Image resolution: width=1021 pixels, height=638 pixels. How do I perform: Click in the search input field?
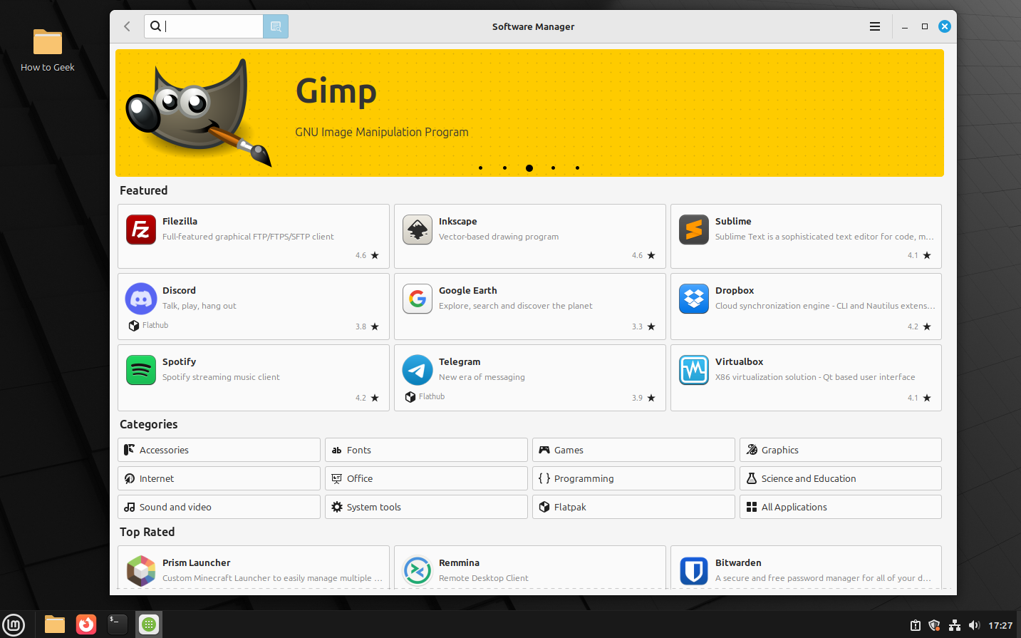204,26
